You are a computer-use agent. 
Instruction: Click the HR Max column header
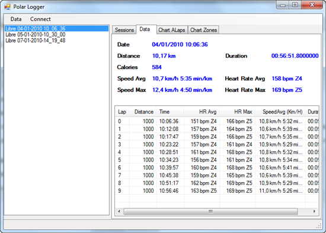point(237,112)
